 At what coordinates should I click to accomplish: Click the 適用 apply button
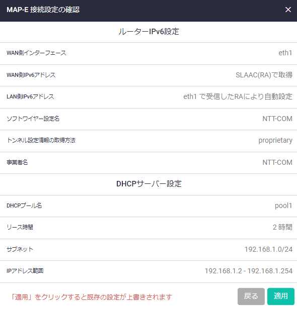tap(280, 296)
